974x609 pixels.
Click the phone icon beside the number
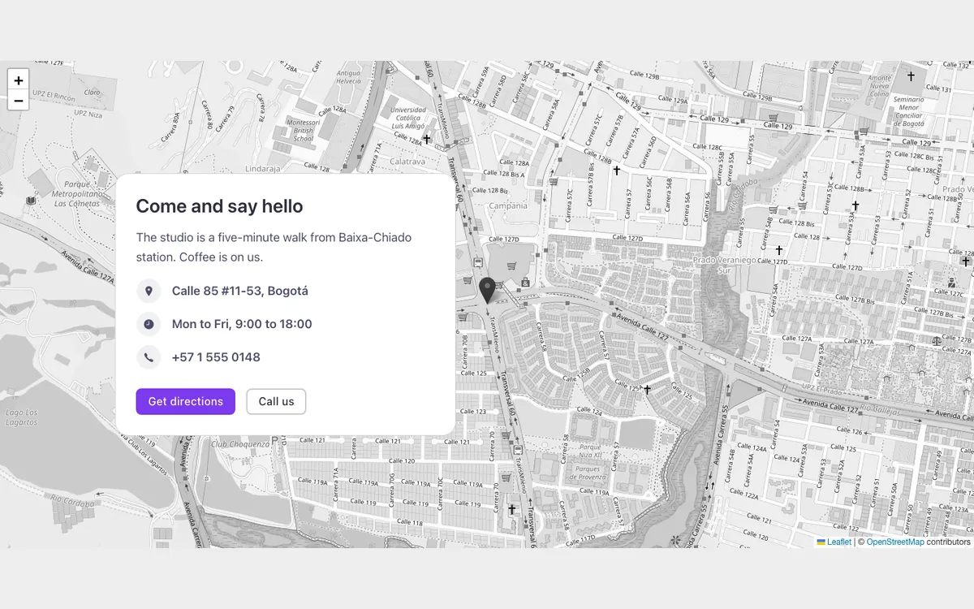point(149,357)
